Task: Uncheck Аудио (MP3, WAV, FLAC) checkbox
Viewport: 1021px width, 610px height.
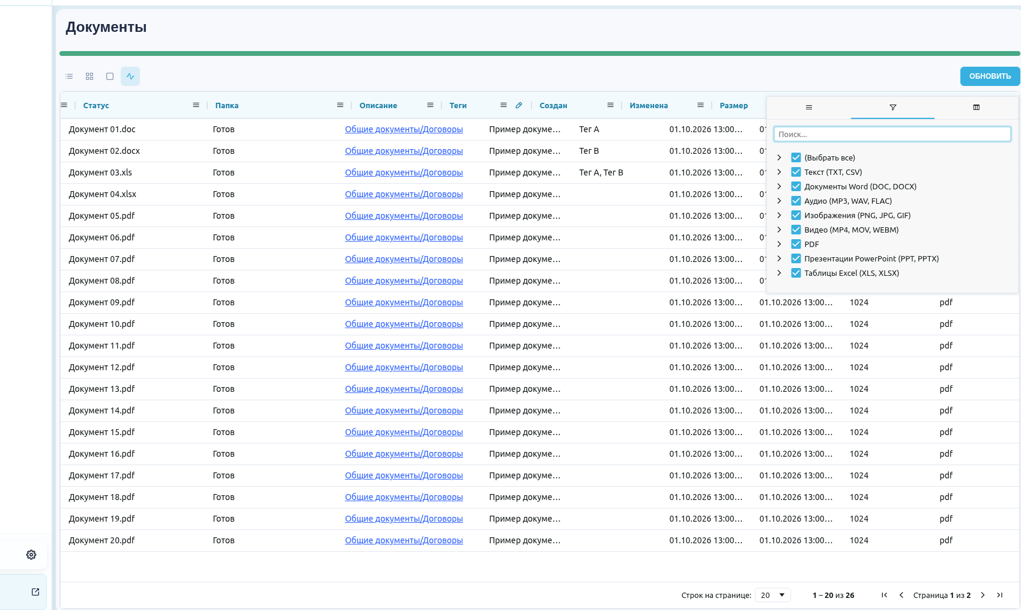Action: click(x=796, y=201)
